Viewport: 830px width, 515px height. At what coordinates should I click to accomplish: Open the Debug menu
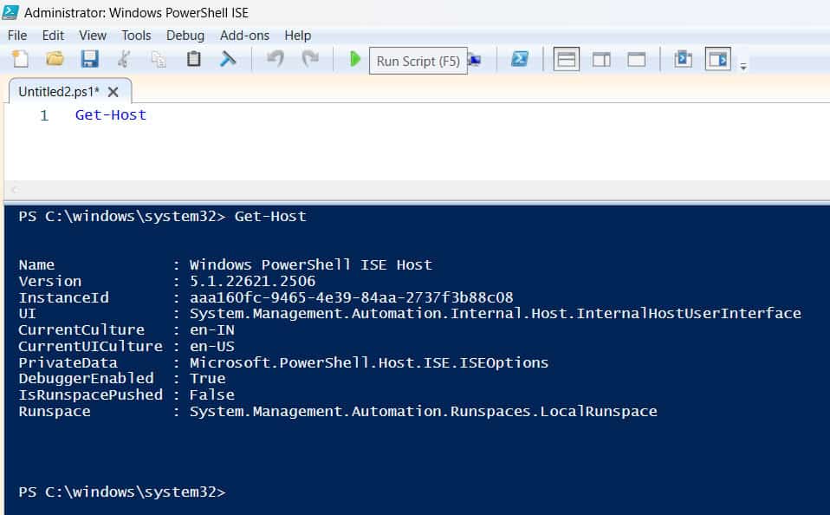pyautogui.click(x=185, y=36)
